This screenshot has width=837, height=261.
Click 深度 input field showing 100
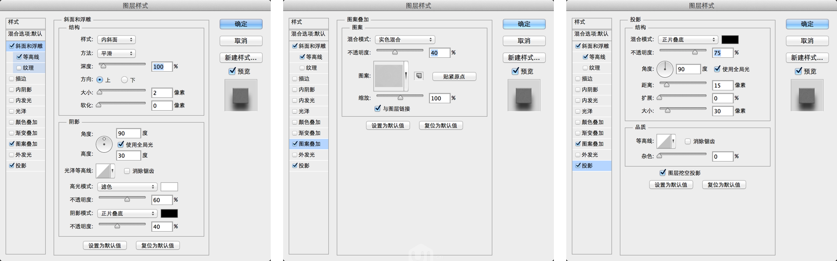point(162,66)
